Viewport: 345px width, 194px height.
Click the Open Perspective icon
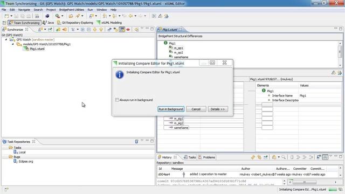(4, 23)
